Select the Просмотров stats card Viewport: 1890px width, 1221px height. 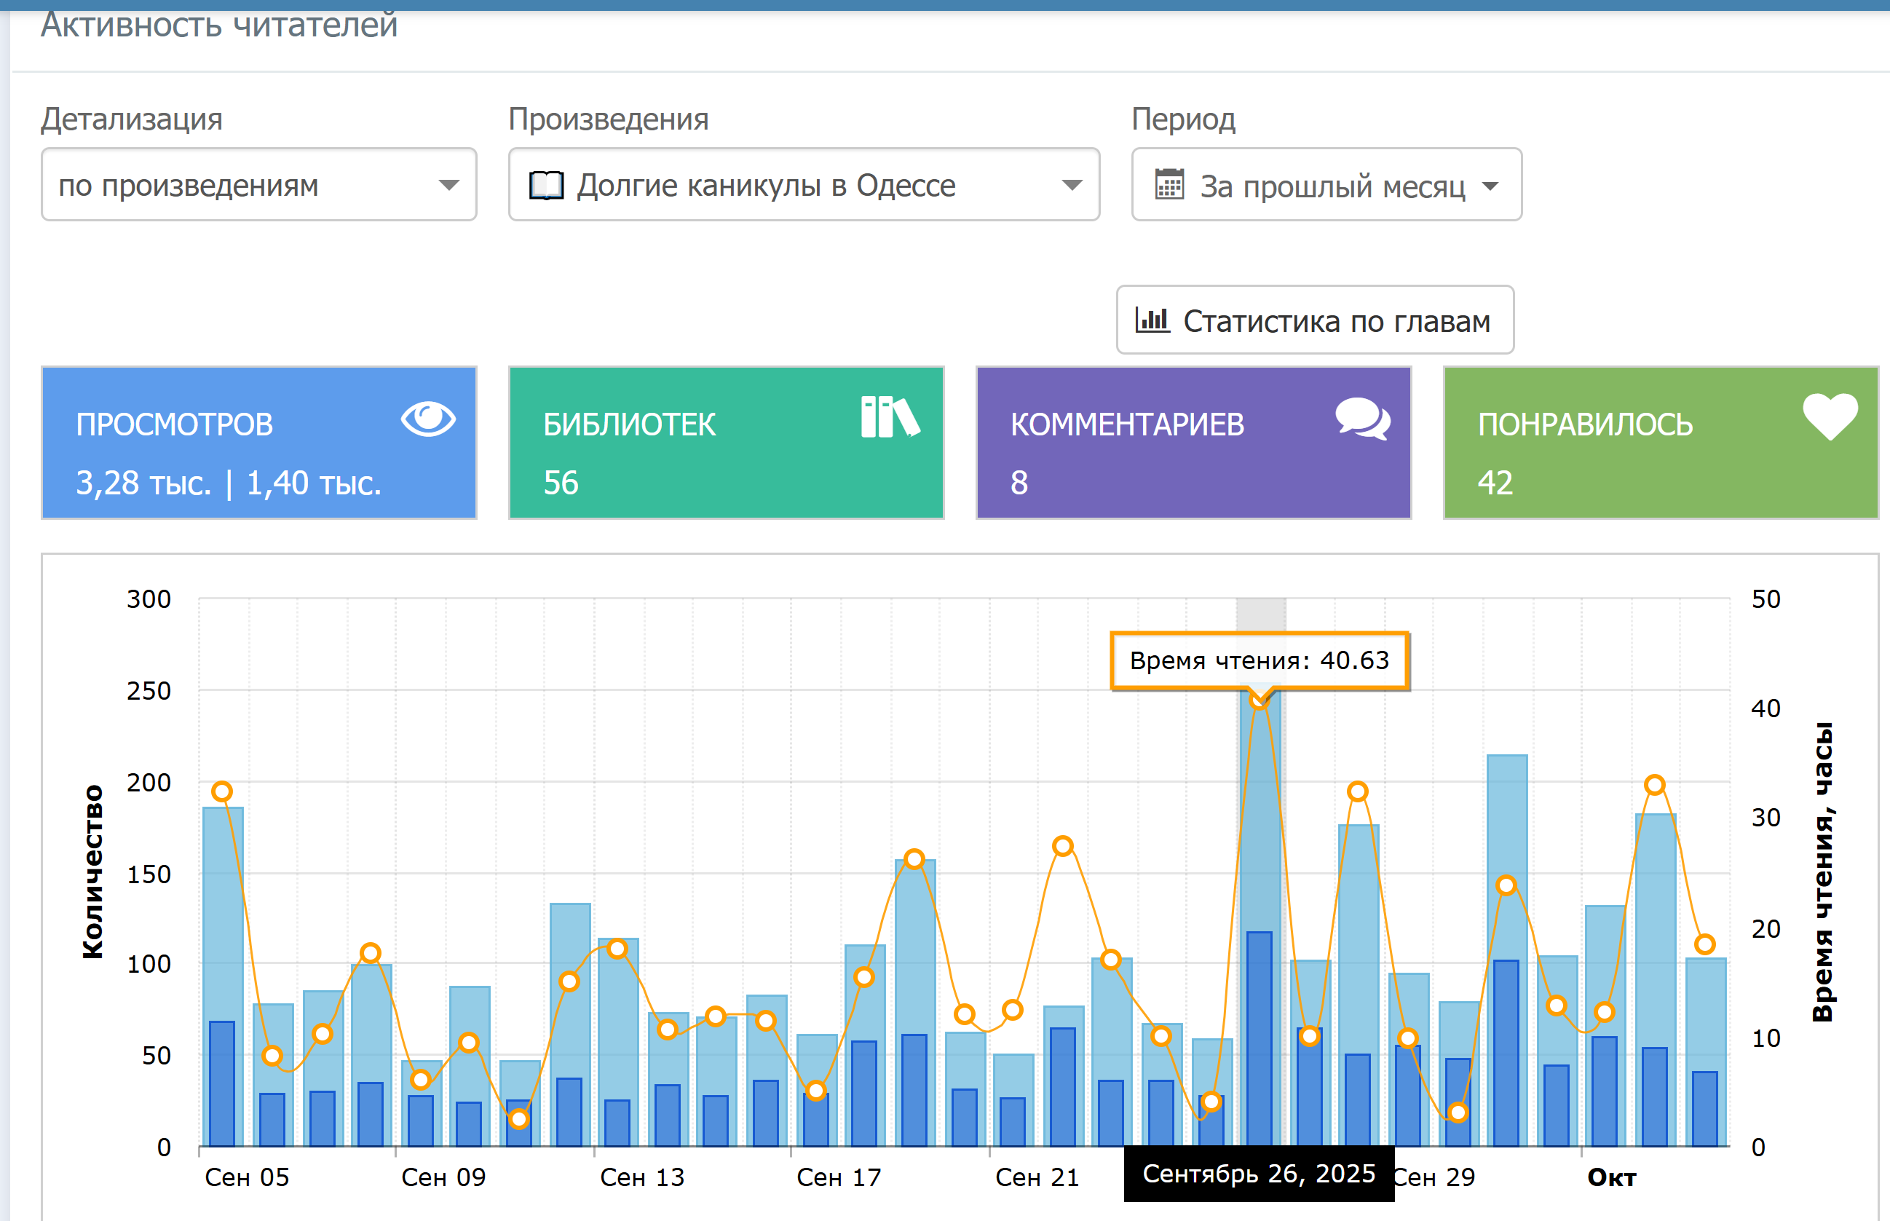point(258,443)
